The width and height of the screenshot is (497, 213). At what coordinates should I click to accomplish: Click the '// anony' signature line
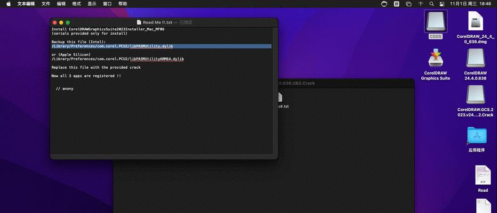coord(65,88)
